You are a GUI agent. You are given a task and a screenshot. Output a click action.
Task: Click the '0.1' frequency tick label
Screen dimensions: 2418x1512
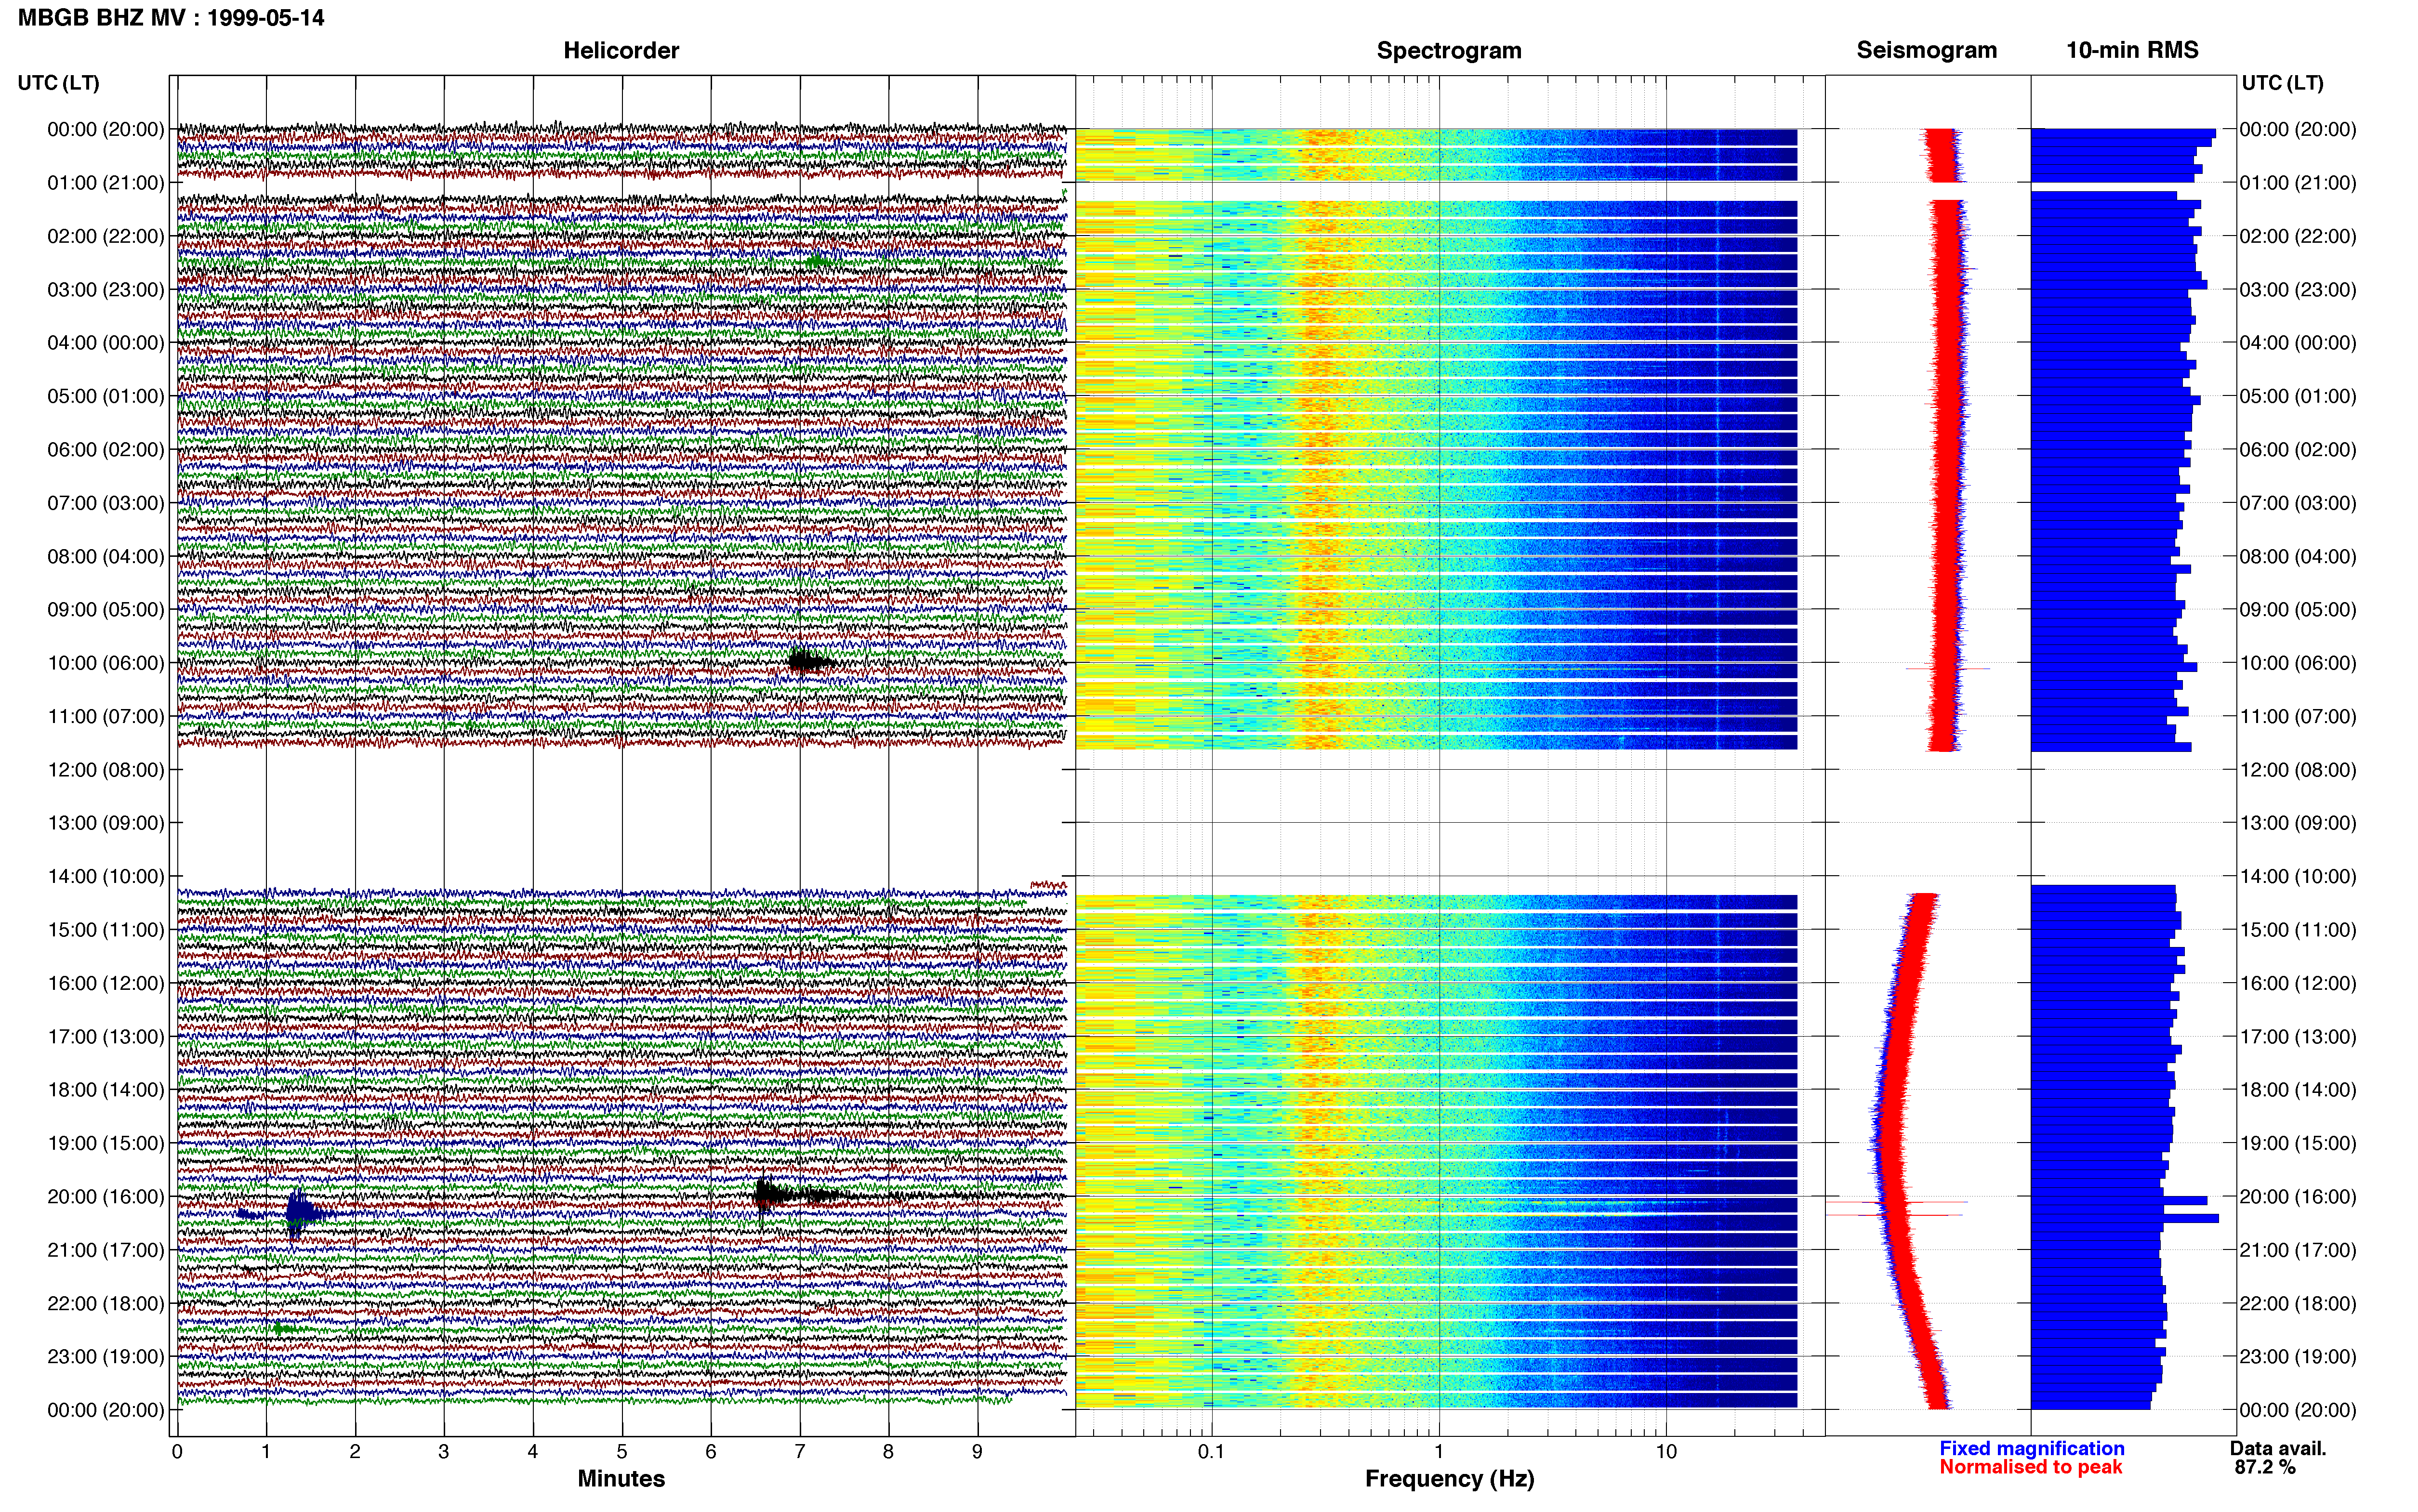(1211, 1452)
